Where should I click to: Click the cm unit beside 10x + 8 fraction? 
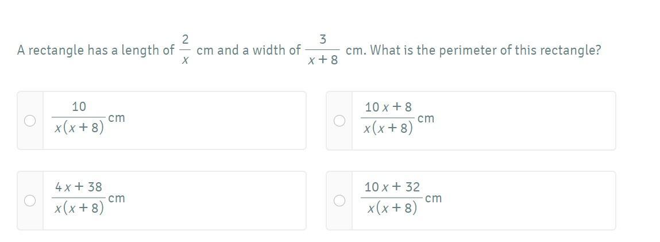click(x=426, y=119)
